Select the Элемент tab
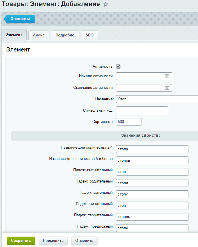This screenshot has width=198, height=247. [14, 35]
